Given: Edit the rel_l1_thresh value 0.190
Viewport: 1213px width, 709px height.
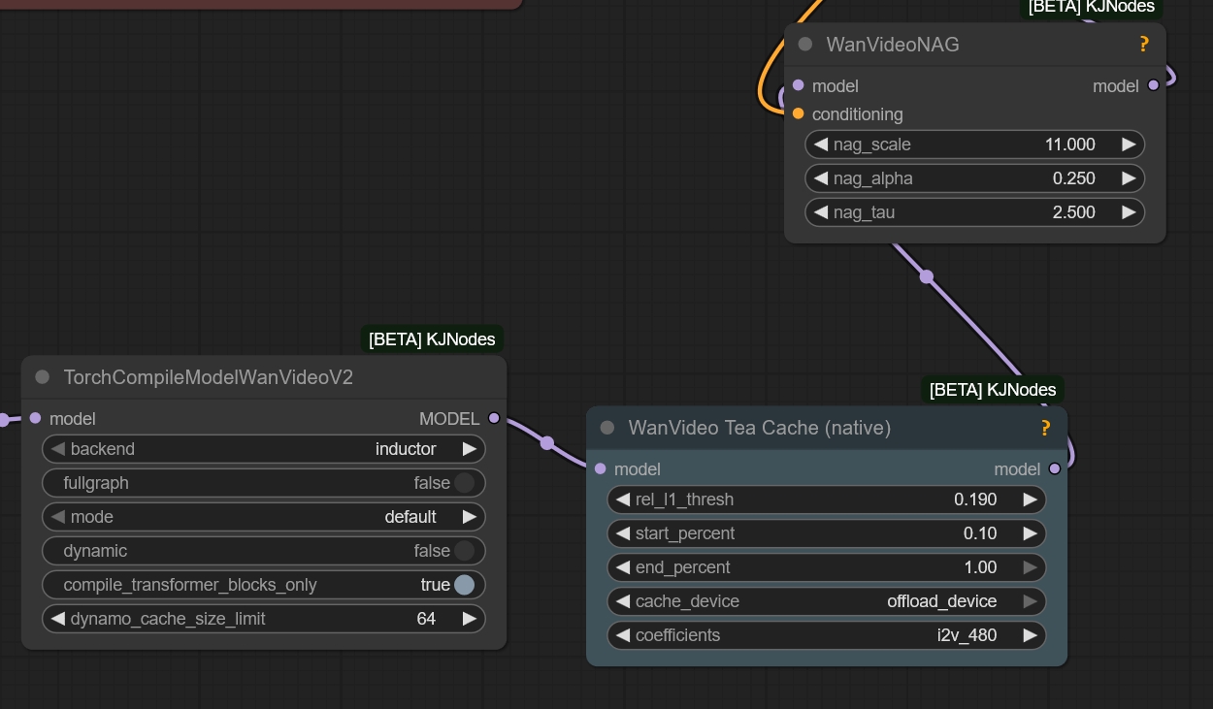Looking at the screenshot, I should point(975,500).
